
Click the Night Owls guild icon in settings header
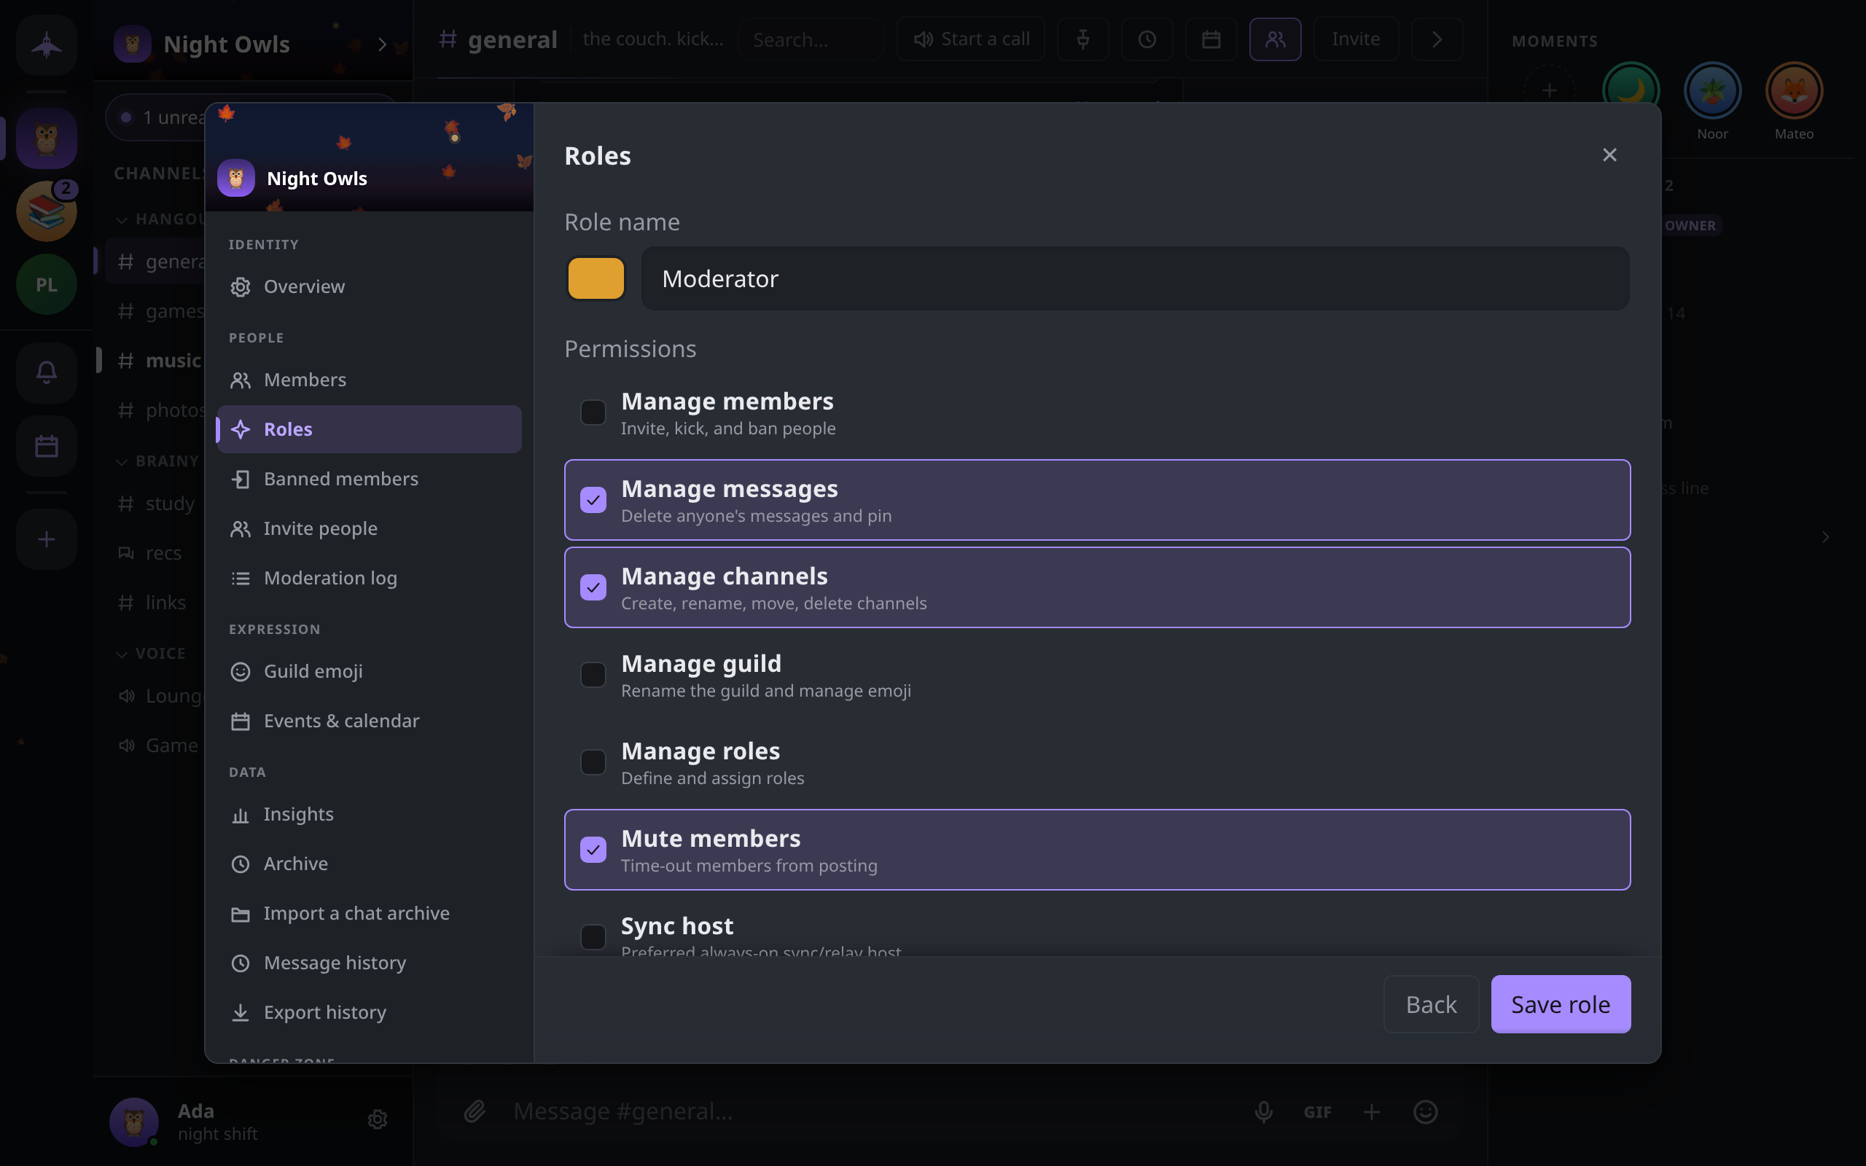coord(236,178)
